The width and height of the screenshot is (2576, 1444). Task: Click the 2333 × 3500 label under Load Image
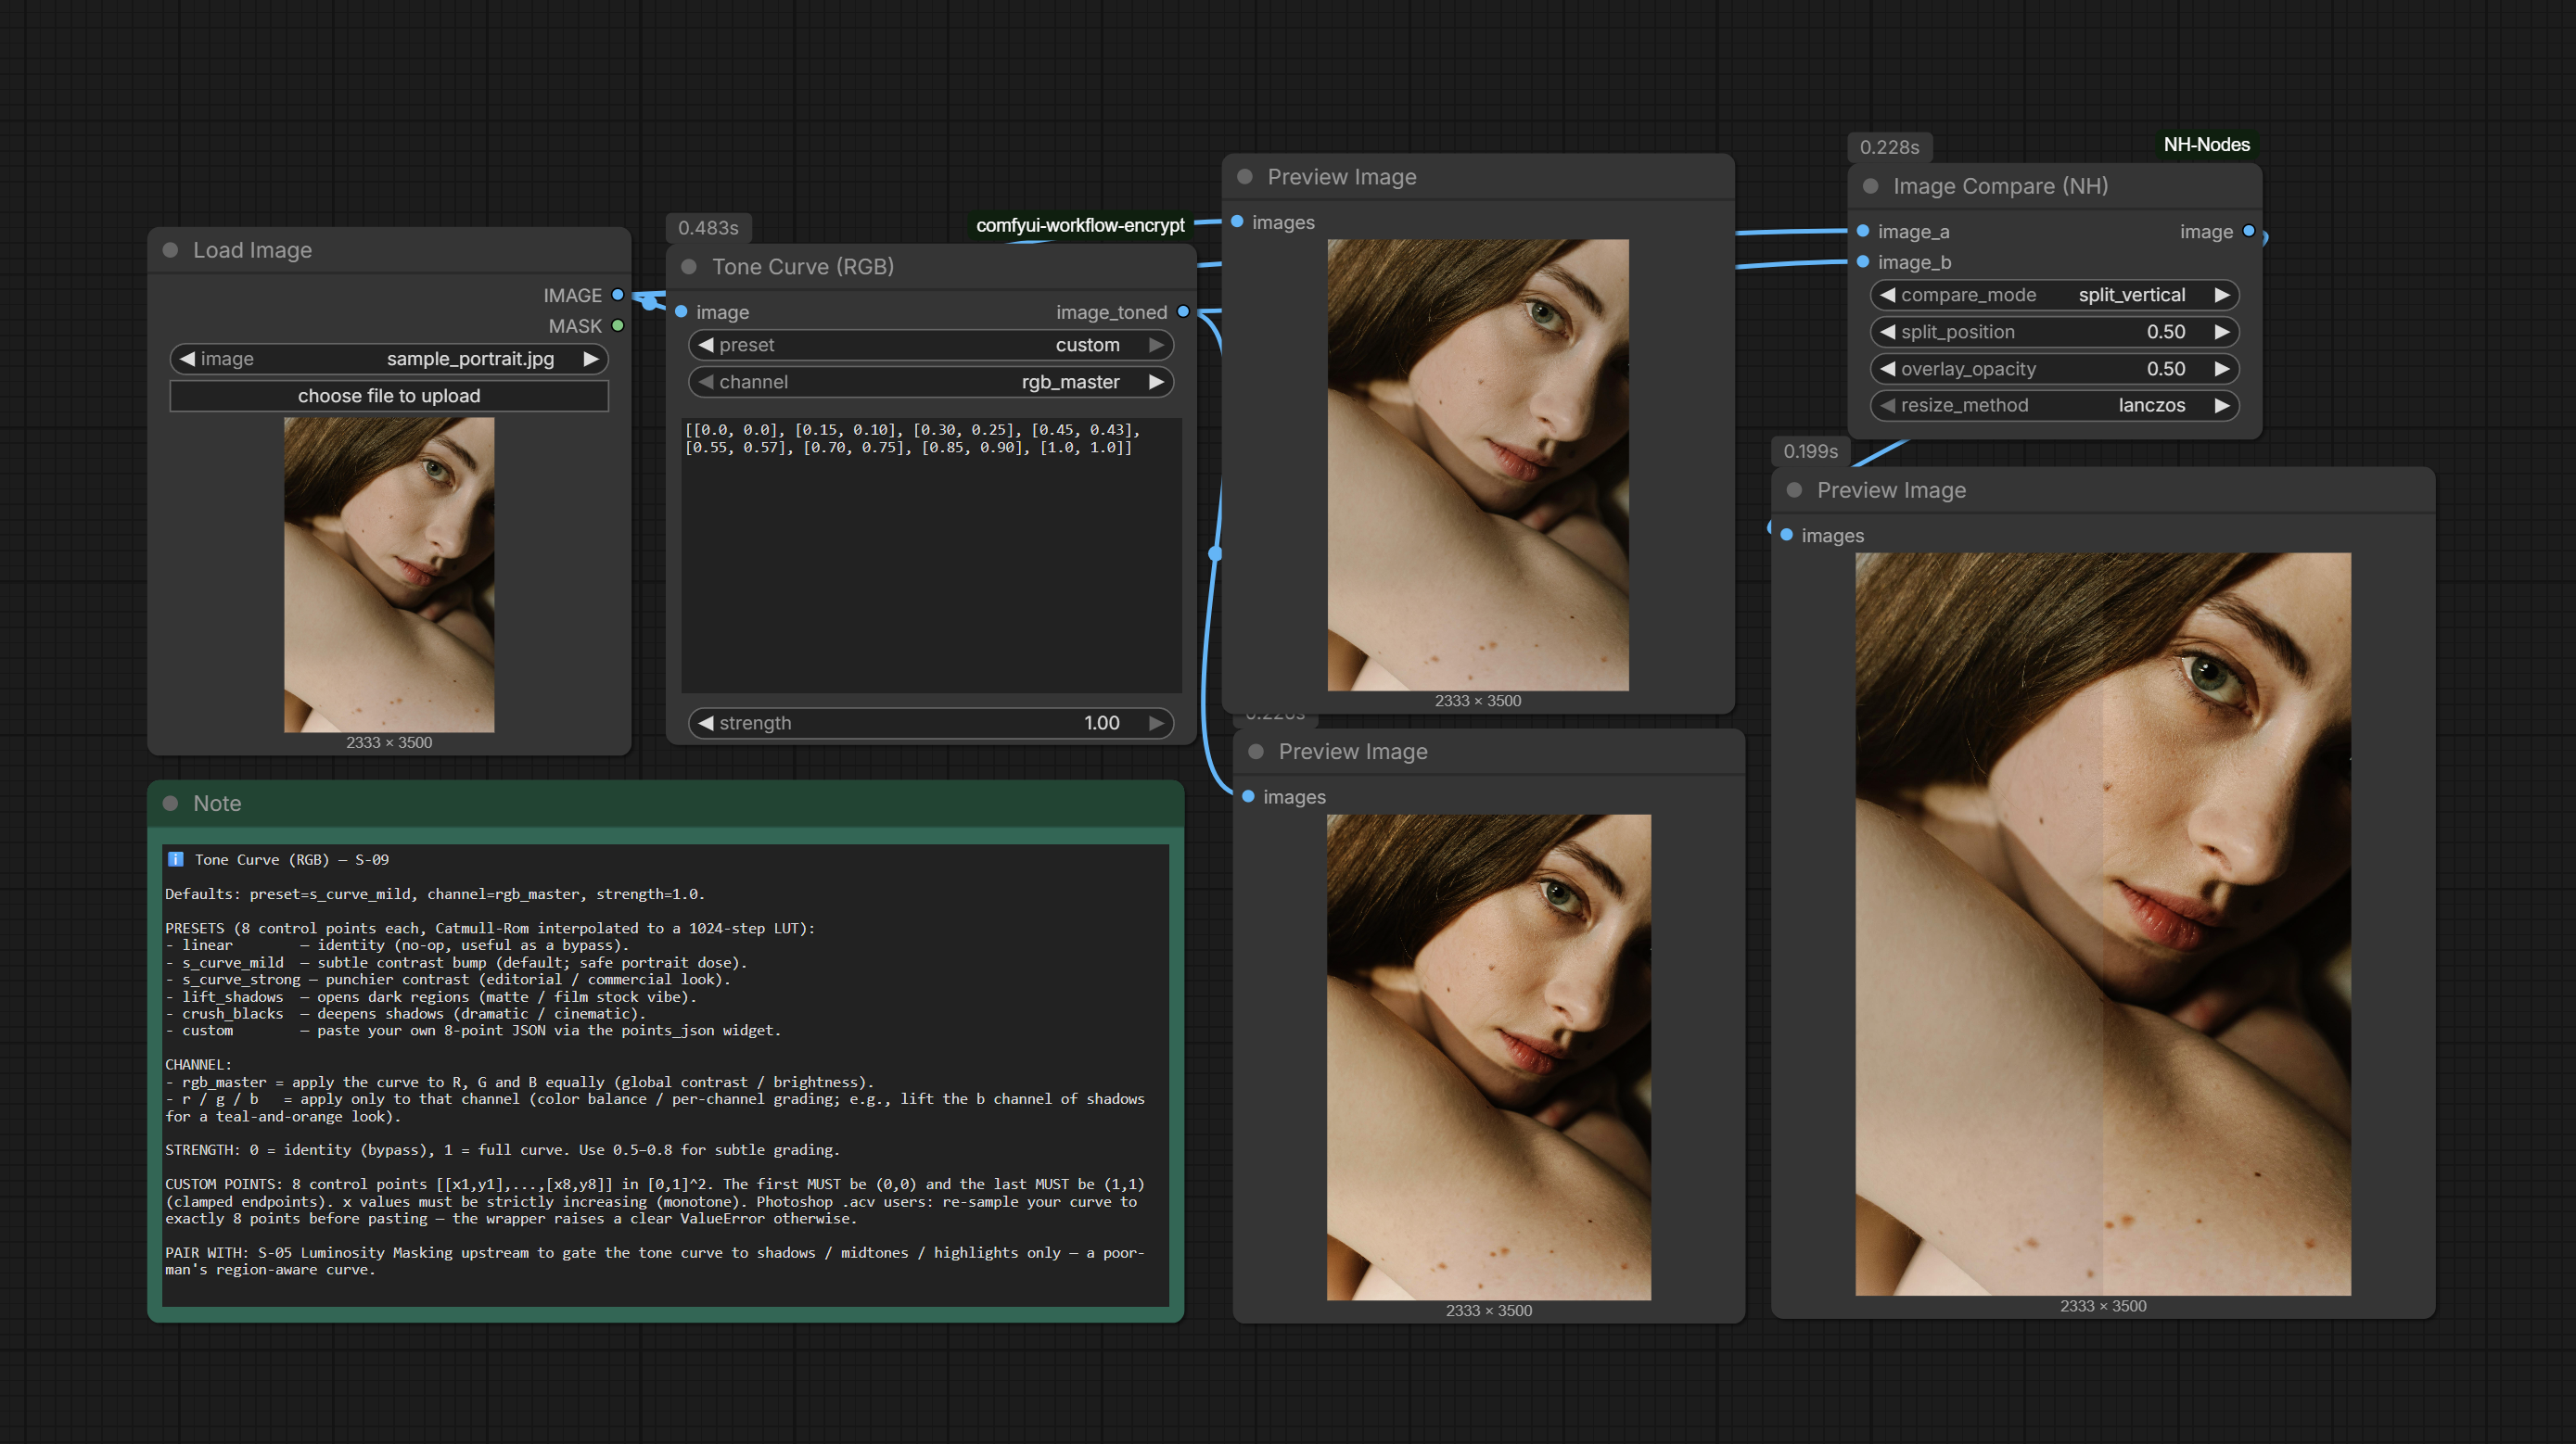coord(389,742)
